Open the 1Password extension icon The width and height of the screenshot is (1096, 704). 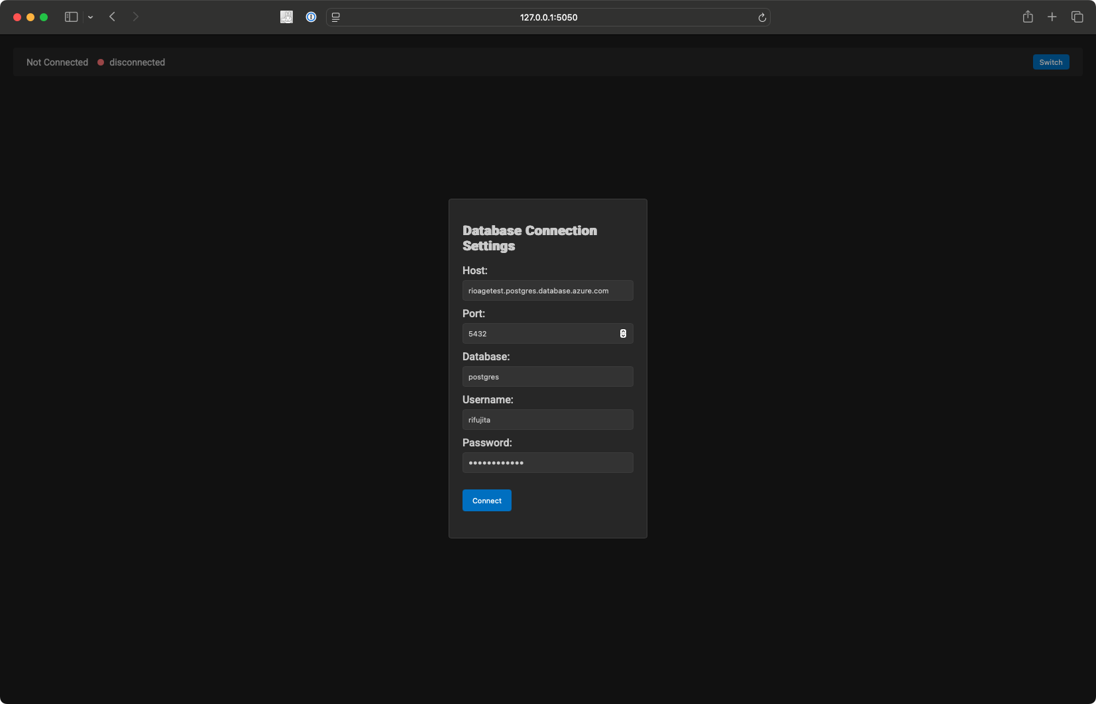[x=311, y=17]
